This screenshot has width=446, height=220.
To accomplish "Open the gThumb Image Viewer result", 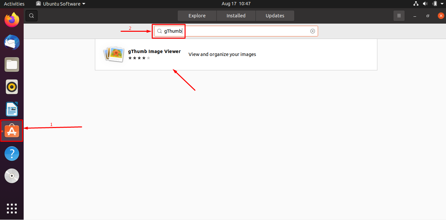I will pyautogui.click(x=236, y=54).
